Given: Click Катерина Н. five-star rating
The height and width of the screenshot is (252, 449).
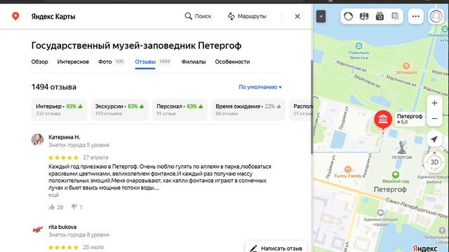Looking at the screenshot, I should tap(63, 157).
